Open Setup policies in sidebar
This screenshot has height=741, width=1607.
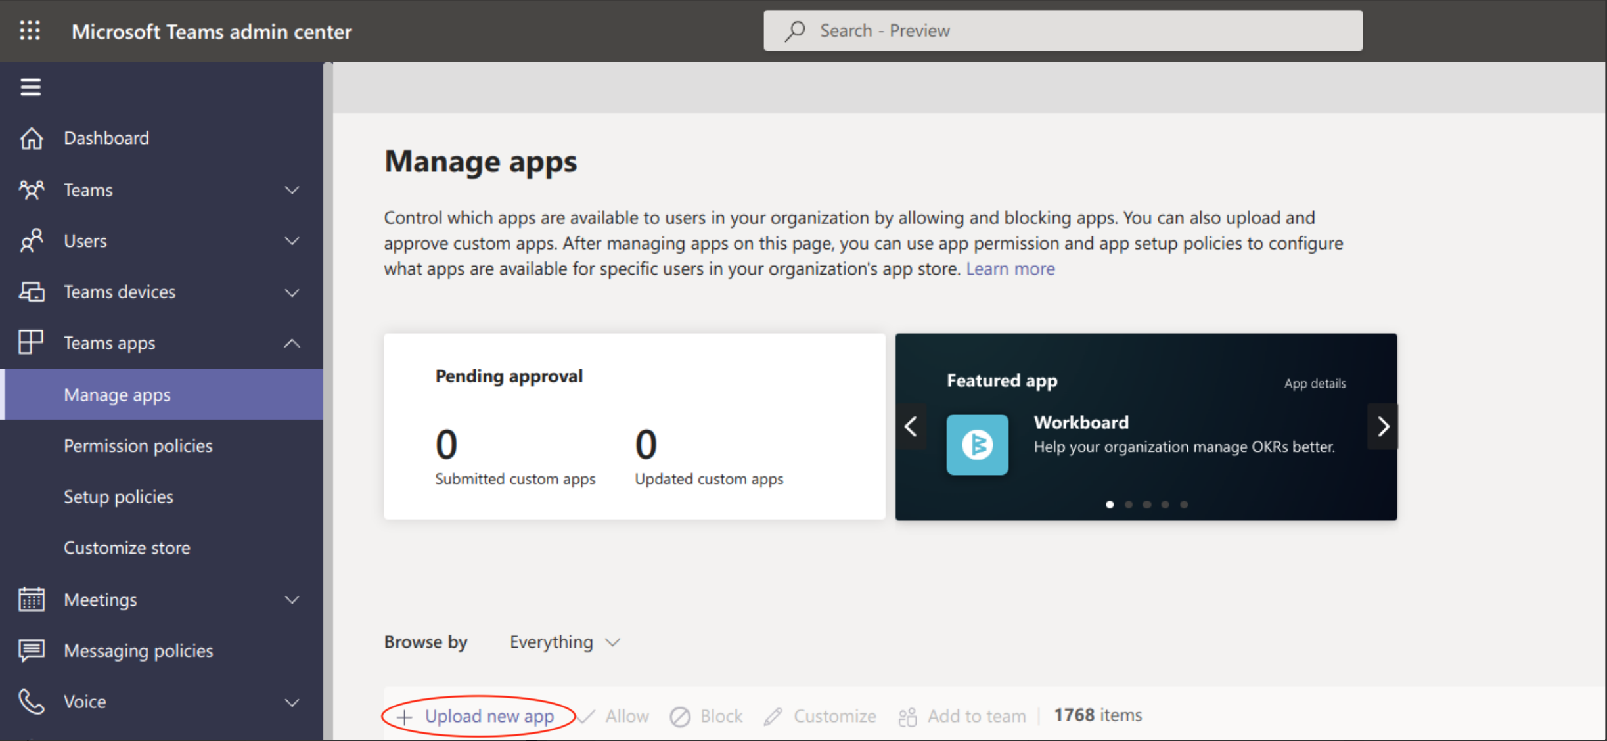118,497
